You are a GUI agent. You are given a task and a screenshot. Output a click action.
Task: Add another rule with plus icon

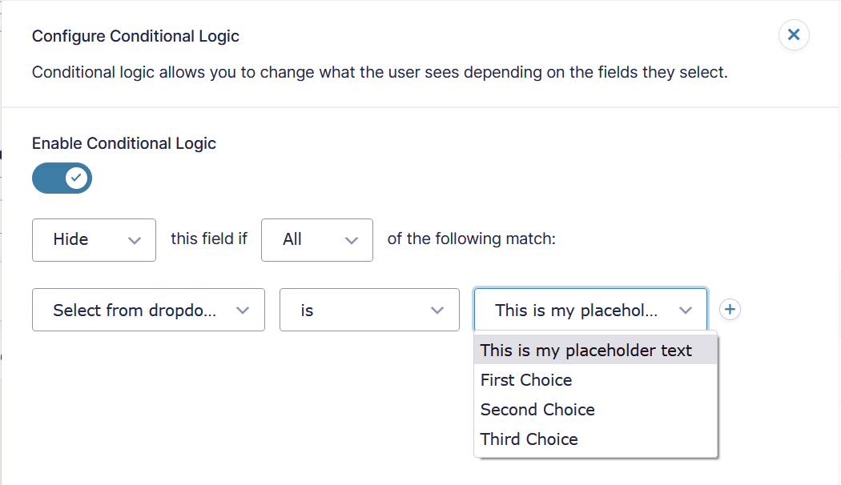pyautogui.click(x=730, y=309)
